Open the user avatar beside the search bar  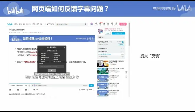coord(91,24)
